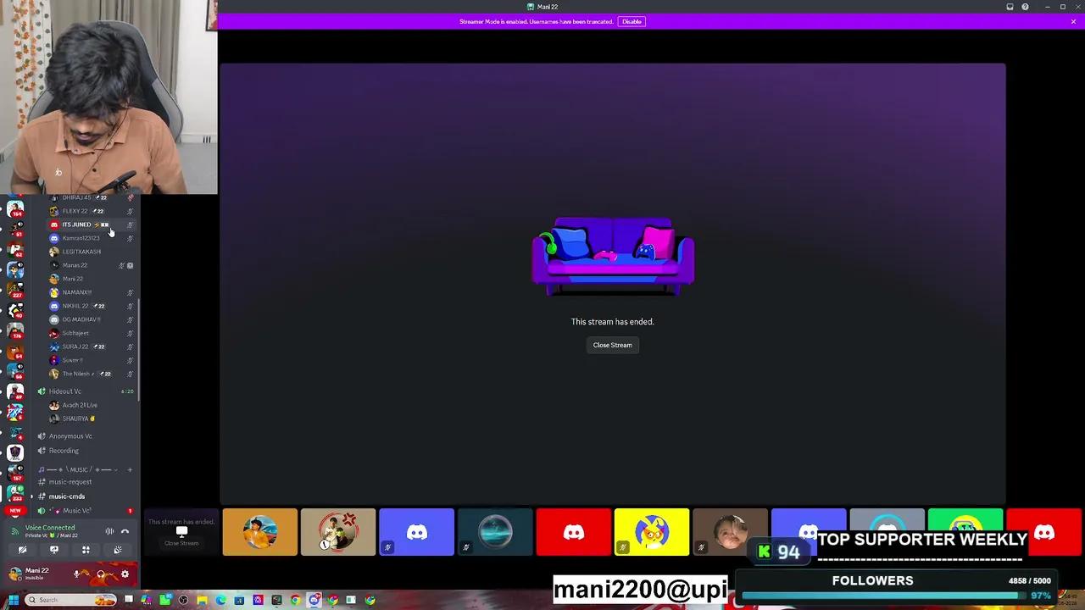The width and height of the screenshot is (1085, 610).
Task: Collapse the MUSIC category
Action: (78, 469)
